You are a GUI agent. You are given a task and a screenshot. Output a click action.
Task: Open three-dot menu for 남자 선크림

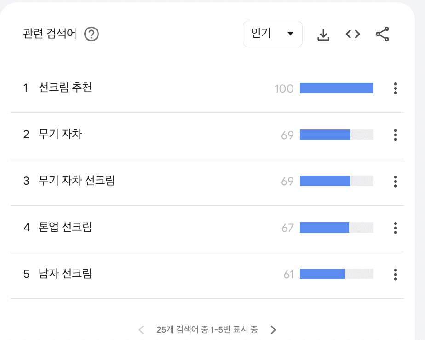coord(395,274)
